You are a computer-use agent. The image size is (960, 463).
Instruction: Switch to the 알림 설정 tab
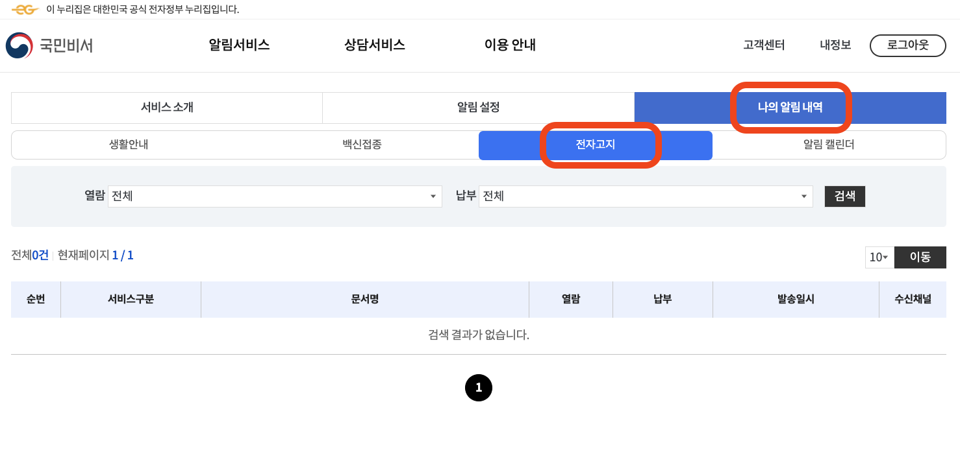pyautogui.click(x=478, y=107)
